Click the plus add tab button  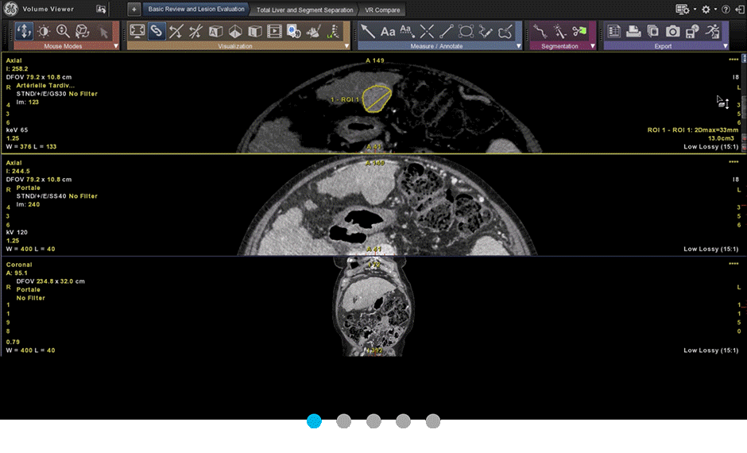pyautogui.click(x=134, y=9)
